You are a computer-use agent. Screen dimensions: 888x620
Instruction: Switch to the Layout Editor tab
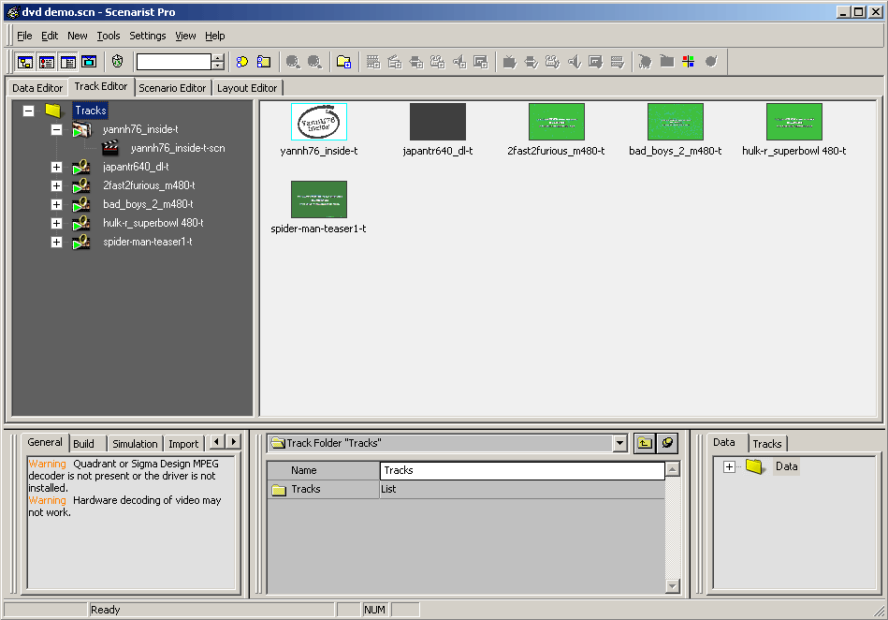[247, 88]
